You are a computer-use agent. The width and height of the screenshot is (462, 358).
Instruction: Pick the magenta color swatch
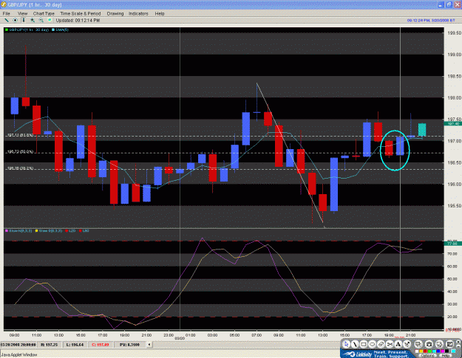click(x=443, y=351)
